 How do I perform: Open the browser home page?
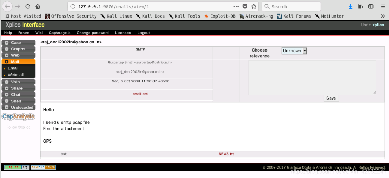click(38, 7)
